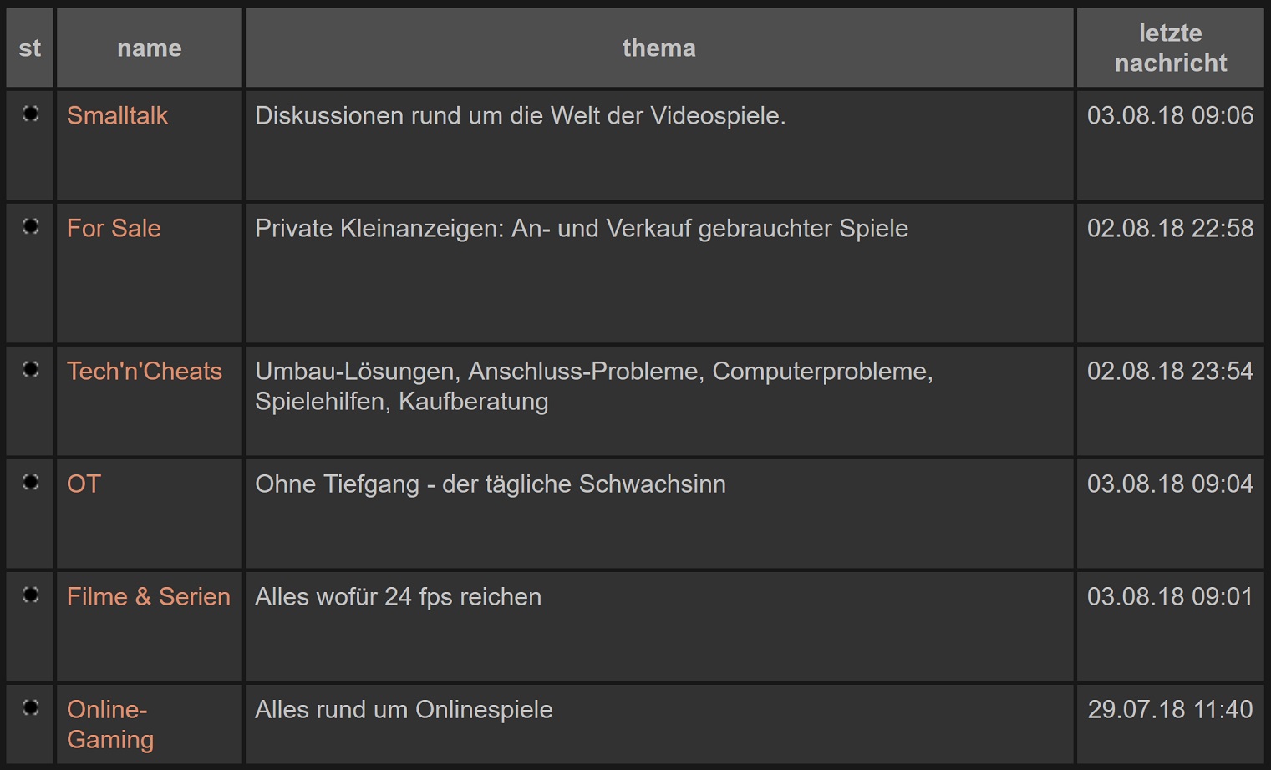The image size is (1271, 770).
Task: Click the Smalltalk description about Videospiele
Action: [x=520, y=115]
